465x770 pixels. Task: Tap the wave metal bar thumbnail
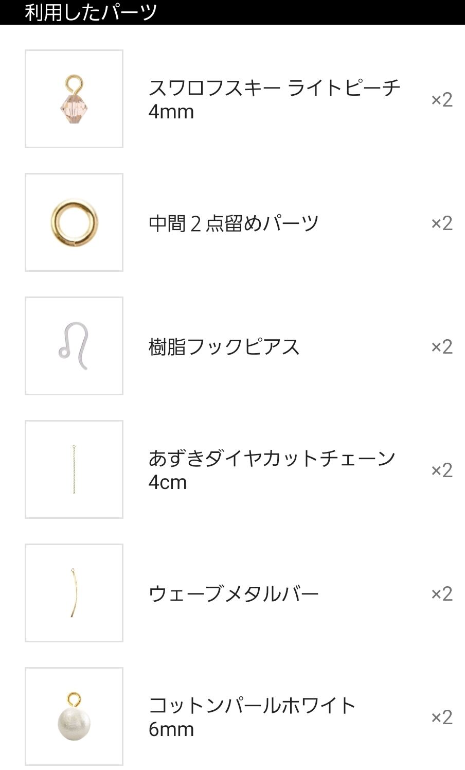pos(74,593)
